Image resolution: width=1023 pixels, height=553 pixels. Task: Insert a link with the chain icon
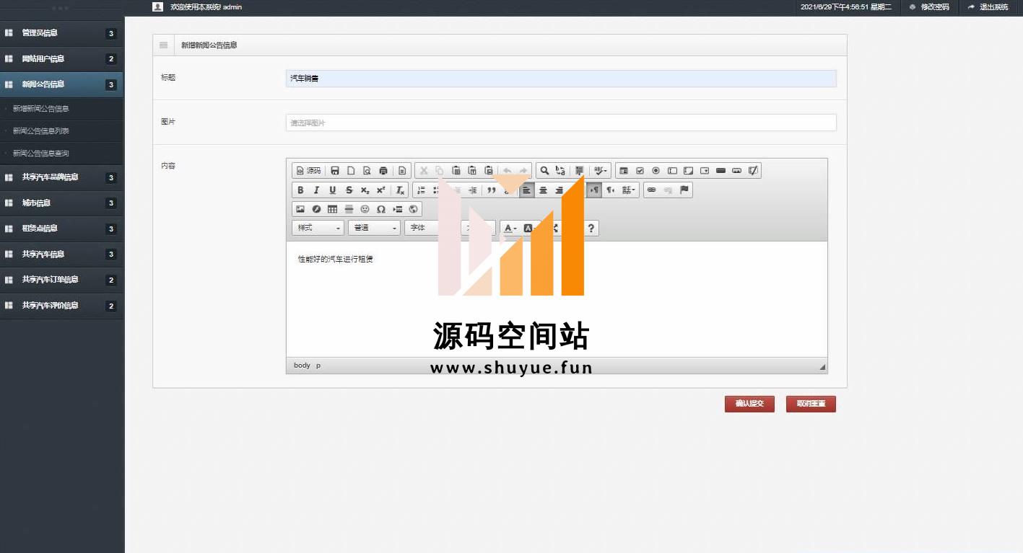point(651,190)
